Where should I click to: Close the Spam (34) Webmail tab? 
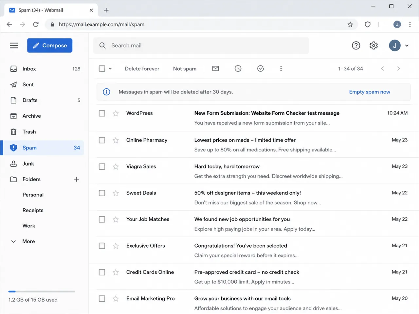(91, 10)
